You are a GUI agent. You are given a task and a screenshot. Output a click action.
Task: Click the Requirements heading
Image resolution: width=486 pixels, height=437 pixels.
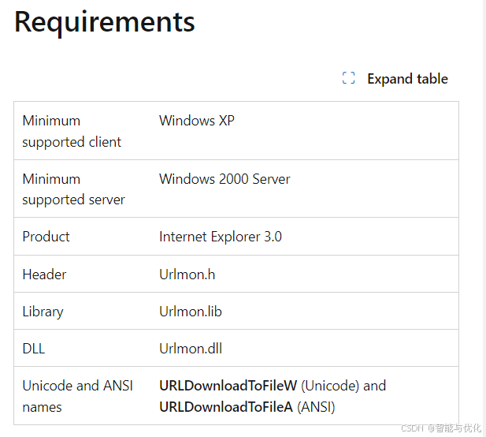click(105, 22)
